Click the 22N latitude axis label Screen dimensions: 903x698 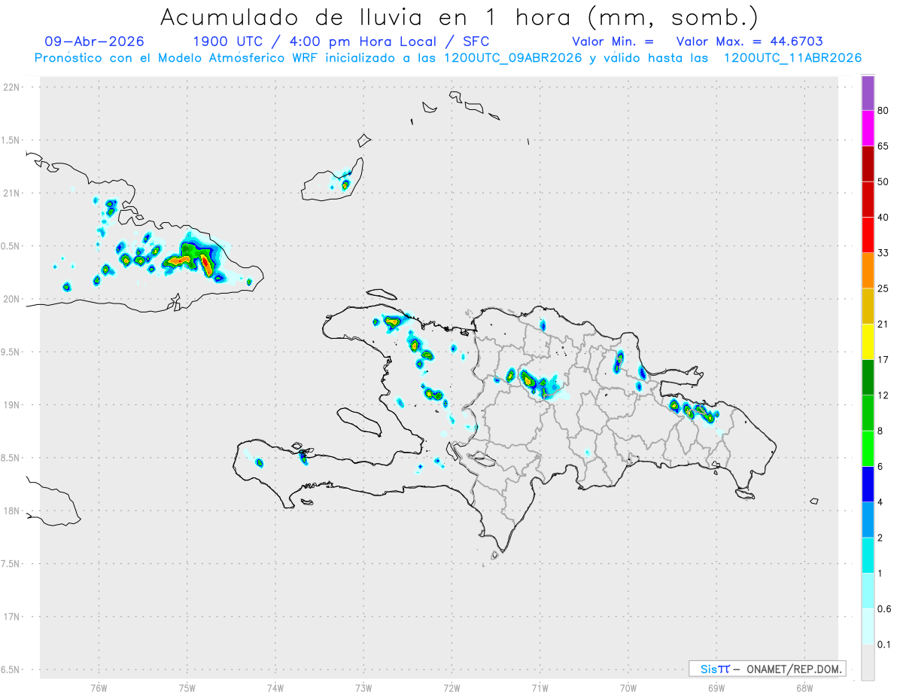11,87
